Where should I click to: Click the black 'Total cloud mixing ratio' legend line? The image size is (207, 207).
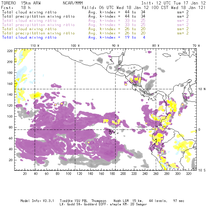29,12
